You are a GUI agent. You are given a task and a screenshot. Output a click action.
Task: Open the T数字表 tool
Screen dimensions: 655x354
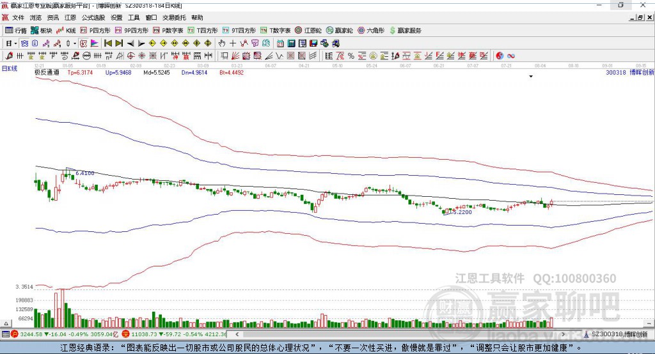click(275, 31)
